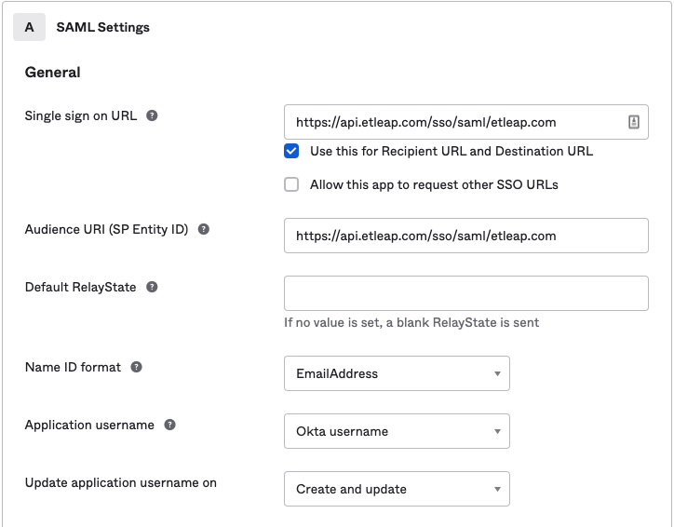Click the 'Update application username on' label
The image size is (674, 527).
[121, 482]
